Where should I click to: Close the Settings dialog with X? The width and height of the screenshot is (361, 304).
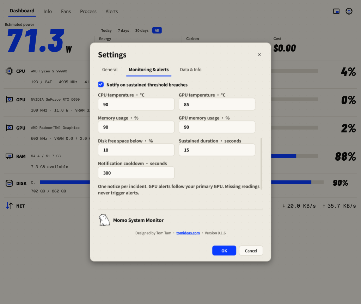pos(259,55)
